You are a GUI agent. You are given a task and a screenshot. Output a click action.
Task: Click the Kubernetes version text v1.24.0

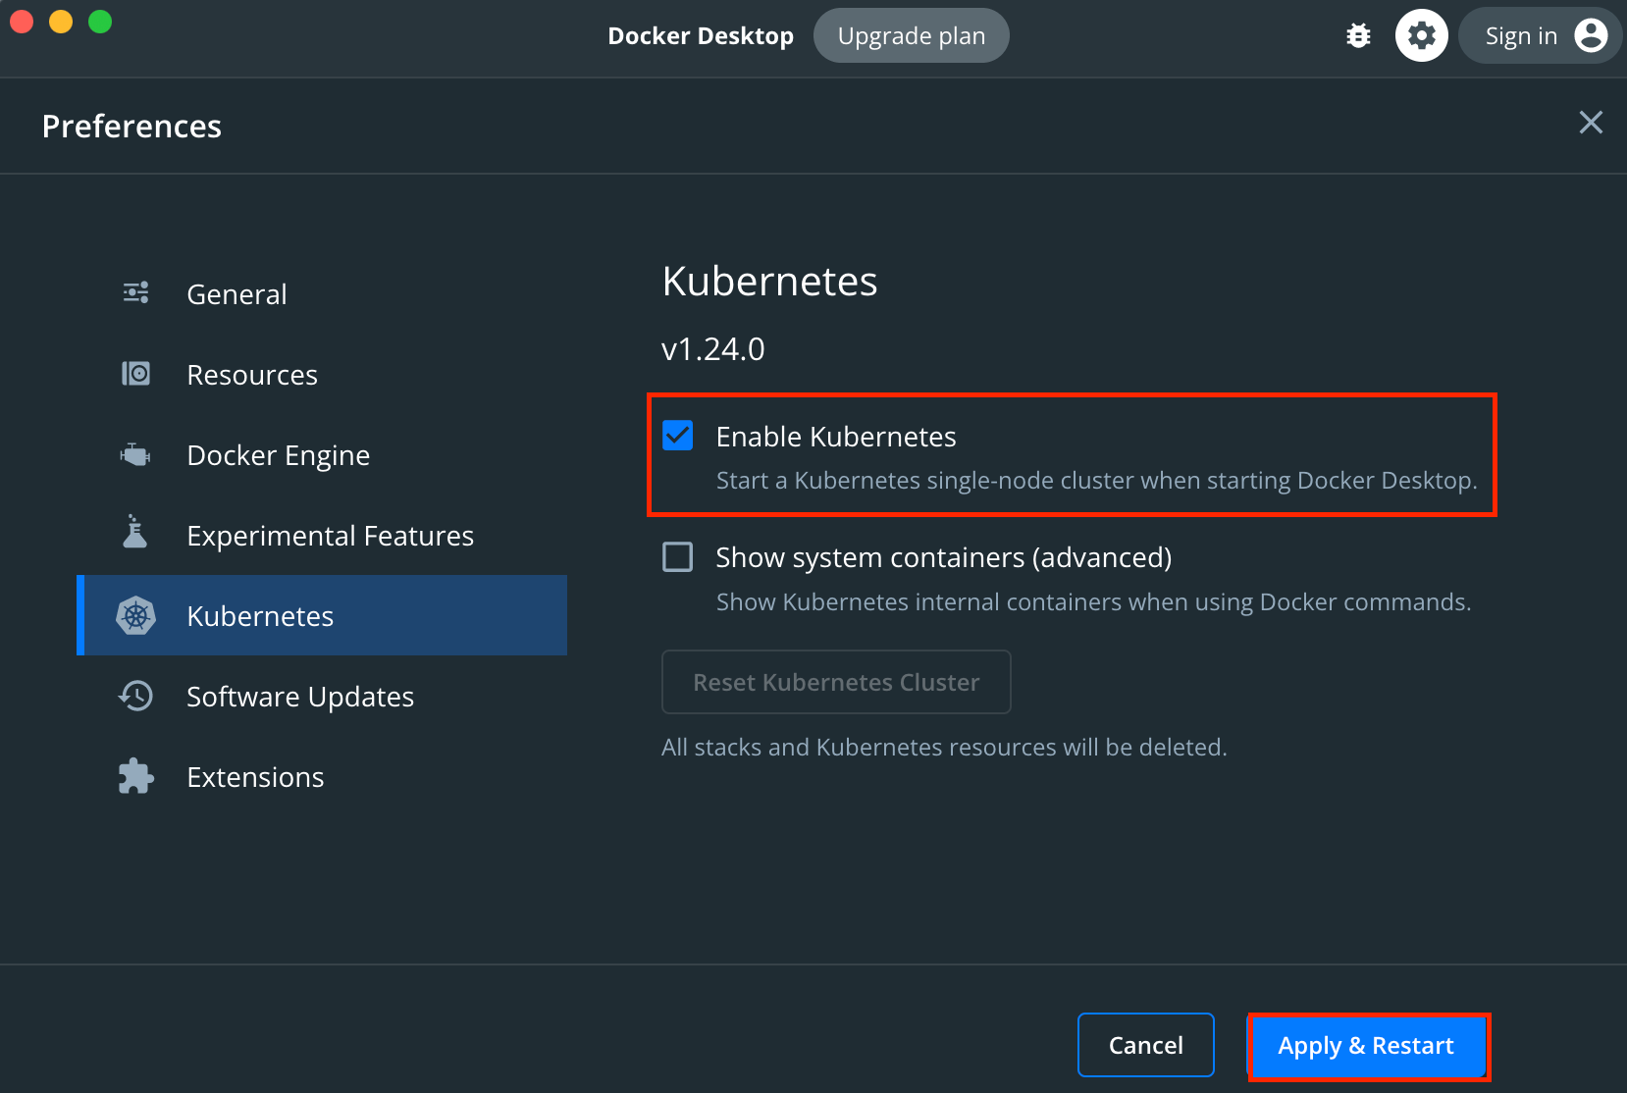click(713, 348)
